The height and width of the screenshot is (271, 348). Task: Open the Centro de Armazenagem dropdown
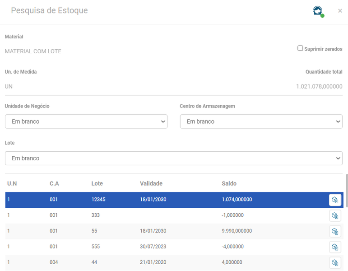coord(261,121)
